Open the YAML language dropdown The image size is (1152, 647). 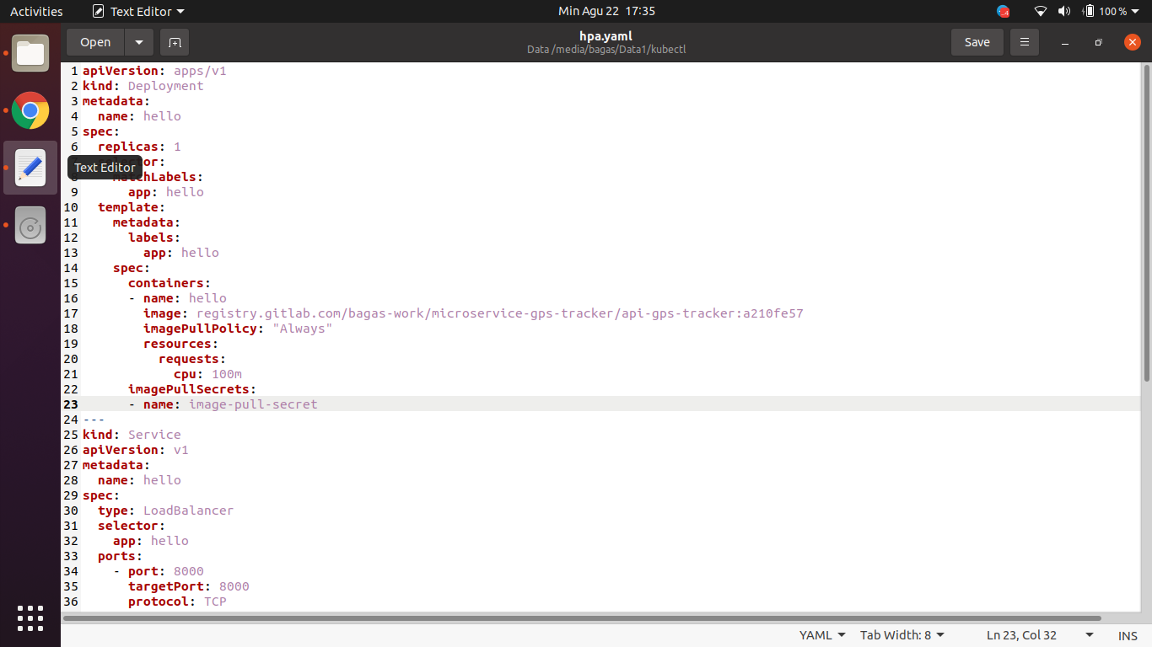pyautogui.click(x=822, y=635)
